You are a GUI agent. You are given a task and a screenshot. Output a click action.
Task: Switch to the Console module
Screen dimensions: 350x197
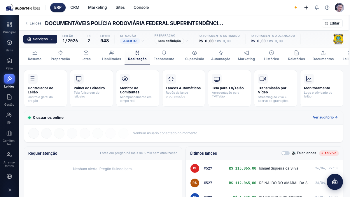click(141, 8)
